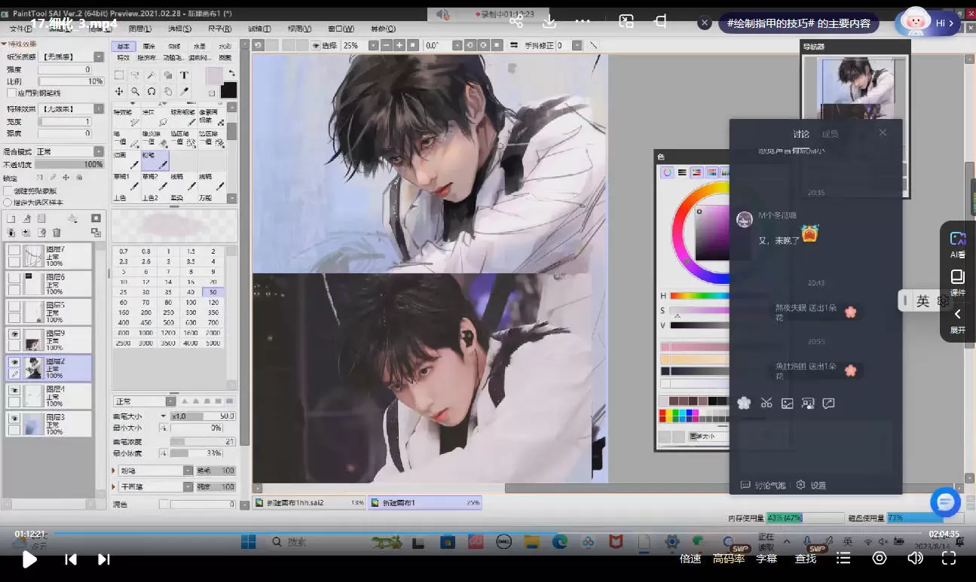
Task: Choose the 橡皮擦 eraser preset
Action: 154,139
